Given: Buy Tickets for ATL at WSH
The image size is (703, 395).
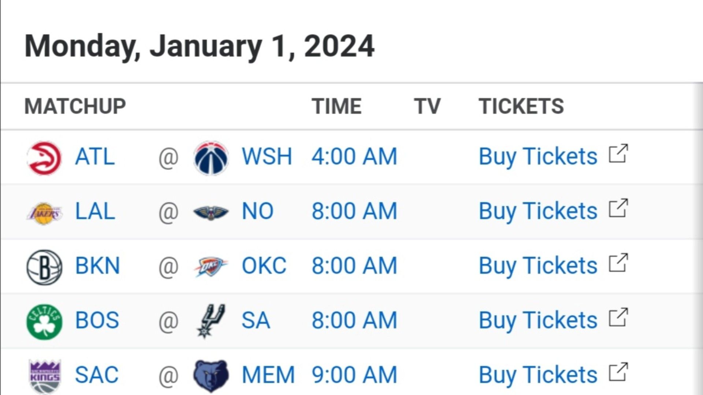Looking at the screenshot, I should pyautogui.click(x=538, y=157).
